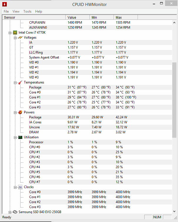
Task: Click the Sensor column header
Action: (x=34, y=17)
